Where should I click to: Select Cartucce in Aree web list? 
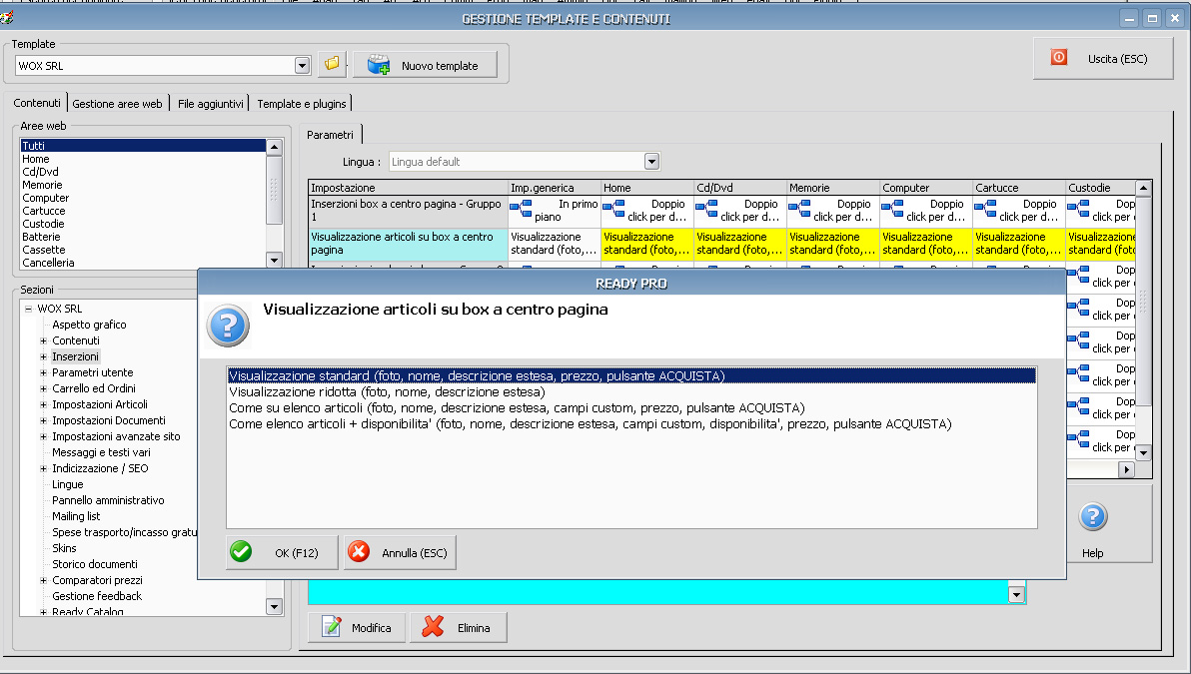pyautogui.click(x=143, y=211)
